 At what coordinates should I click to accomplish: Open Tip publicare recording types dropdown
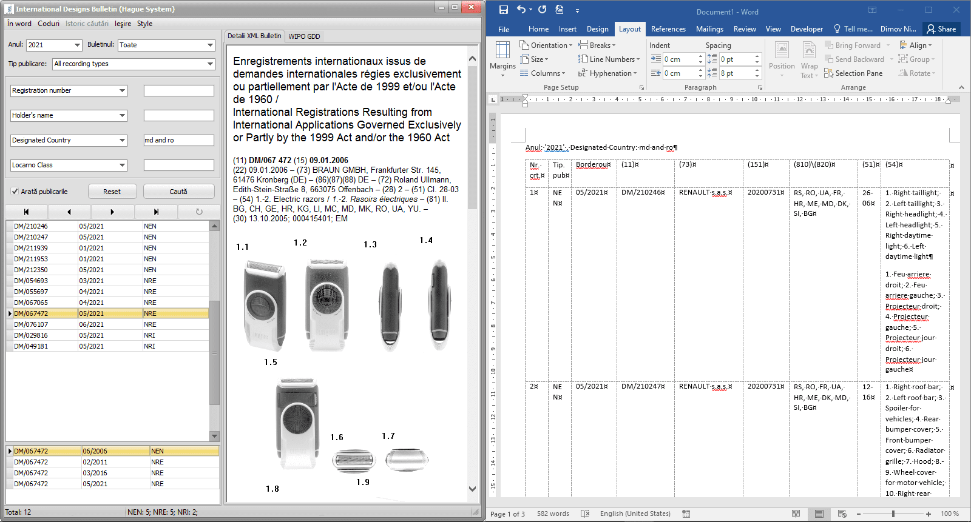click(210, 64)
